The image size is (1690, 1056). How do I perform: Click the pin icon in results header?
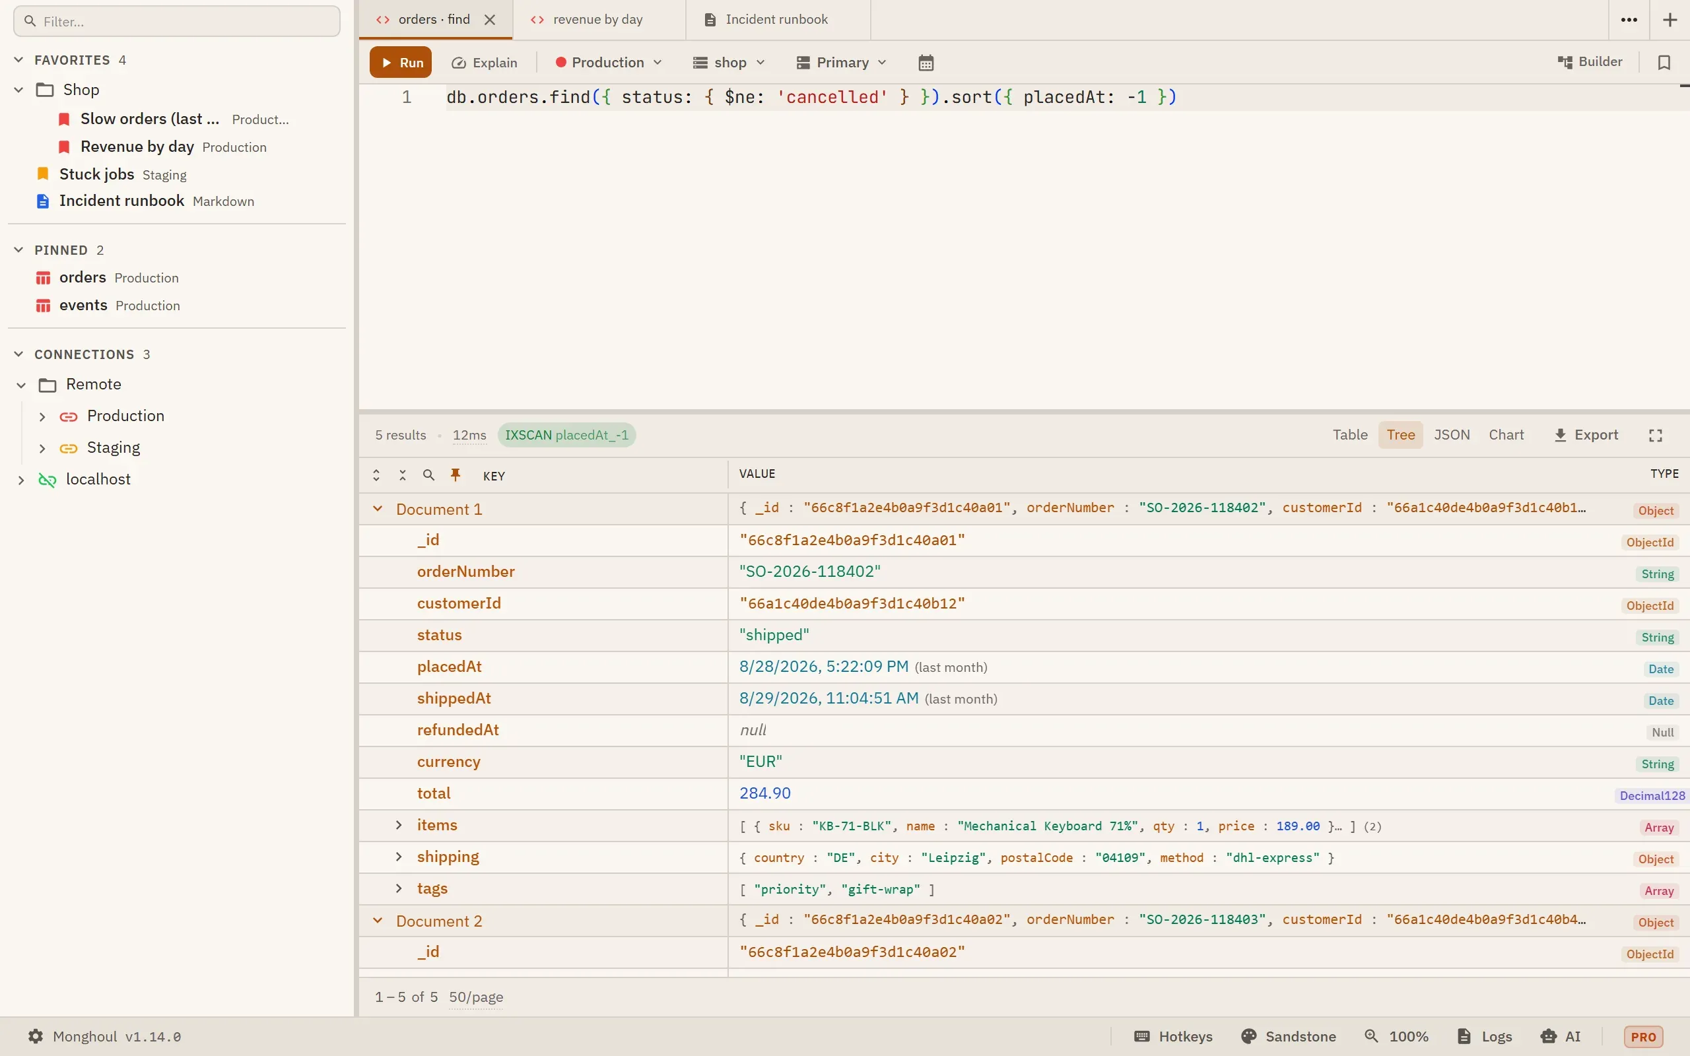[456, 476]
